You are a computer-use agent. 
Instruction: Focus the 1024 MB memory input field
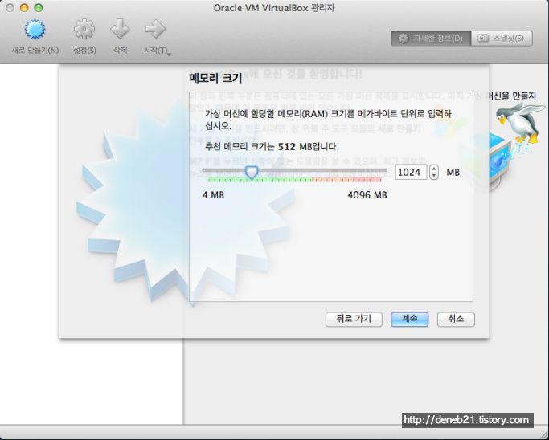(411, 172)
